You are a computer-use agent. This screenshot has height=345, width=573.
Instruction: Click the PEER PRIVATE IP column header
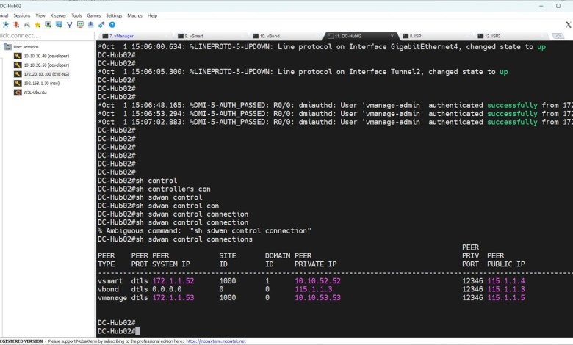(316, 260)
